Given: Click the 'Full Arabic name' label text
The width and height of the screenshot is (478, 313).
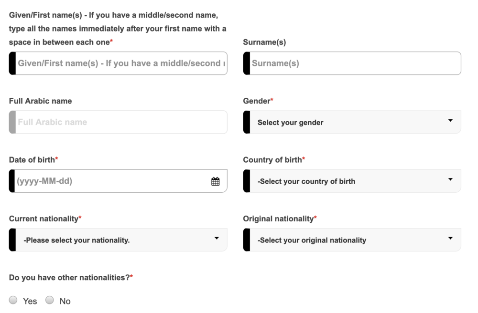Looking at the screenshot, I should (41, 101).
